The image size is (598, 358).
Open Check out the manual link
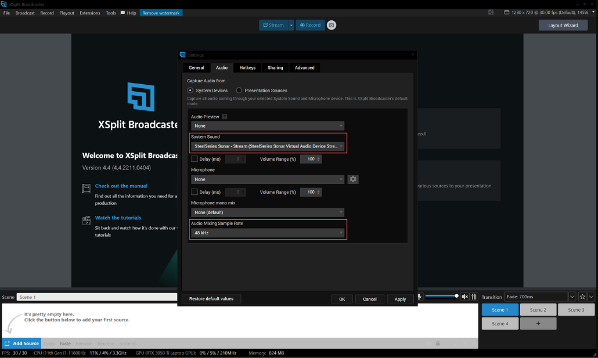click(121, 186)
